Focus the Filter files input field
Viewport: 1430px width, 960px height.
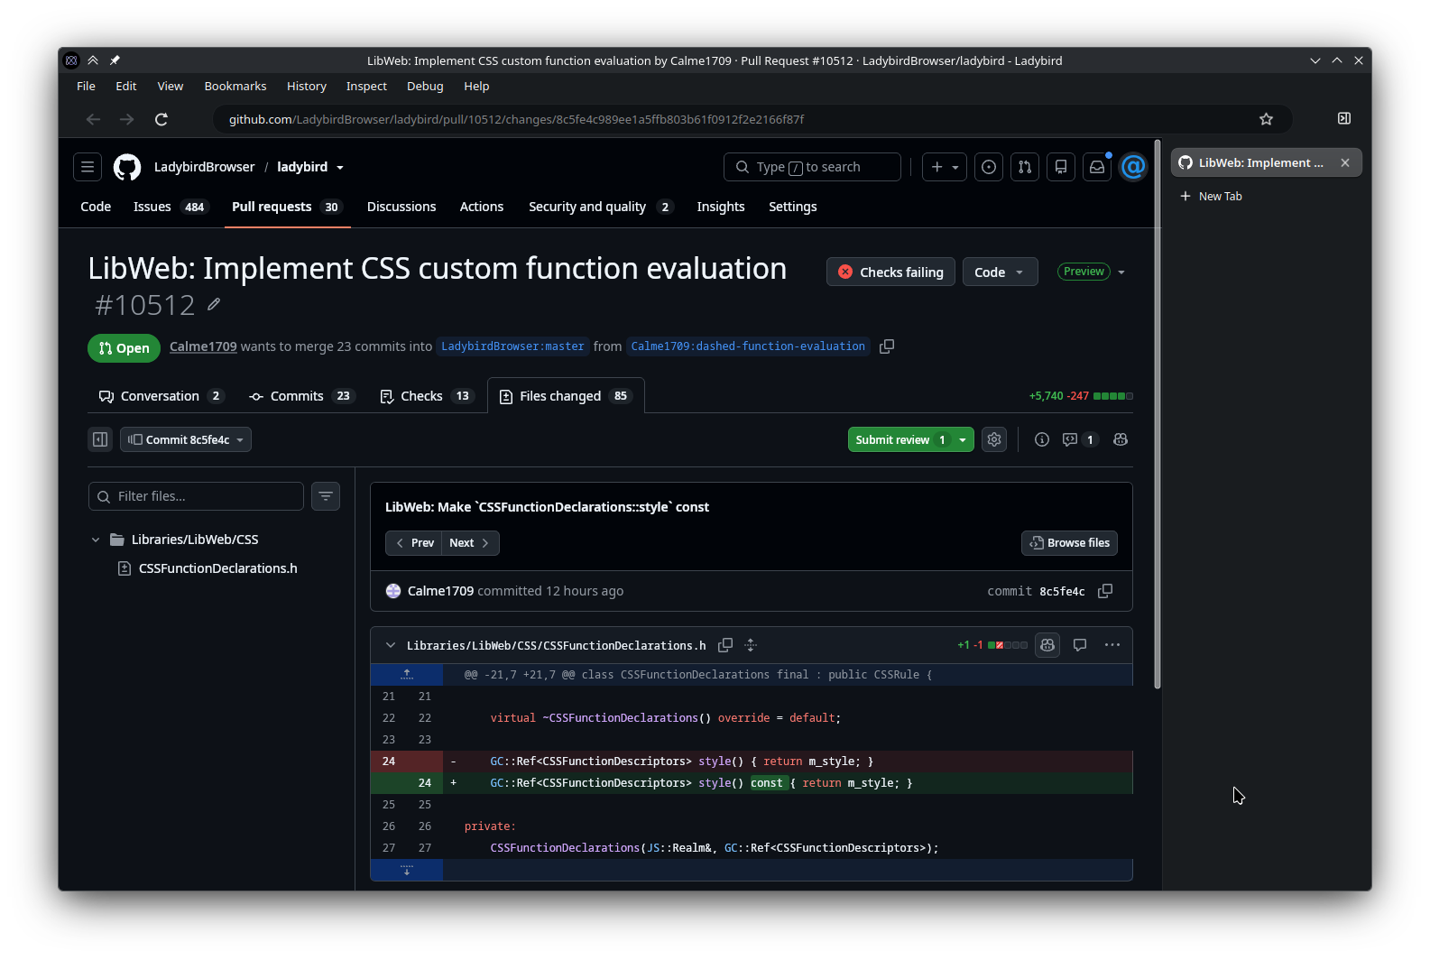(196, 496)
